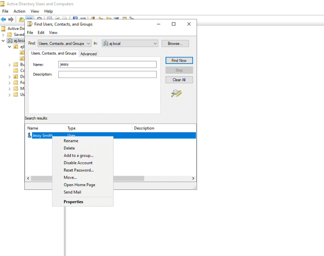
Task: Open Properties from the context menu
Action: tap(73, 202)
